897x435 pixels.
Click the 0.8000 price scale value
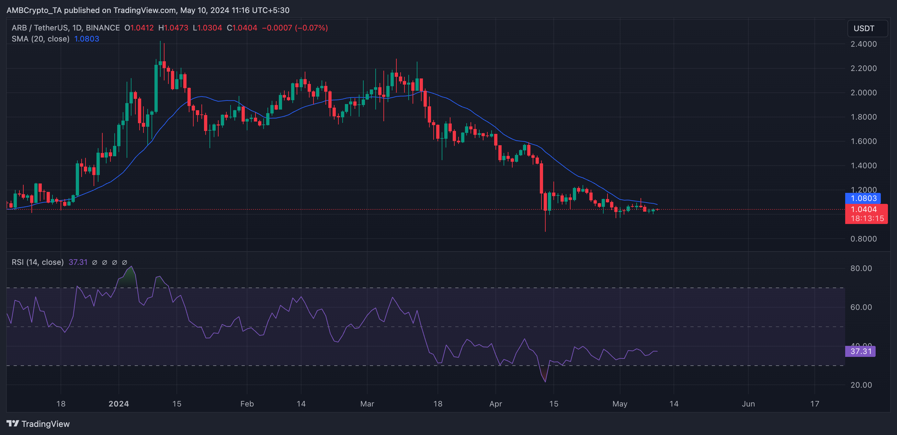pyautogui.click(x=863, y=239)
